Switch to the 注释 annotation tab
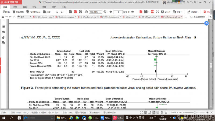Image resolution: width=215 pixels, height=121 pixels. pos(15,7)
